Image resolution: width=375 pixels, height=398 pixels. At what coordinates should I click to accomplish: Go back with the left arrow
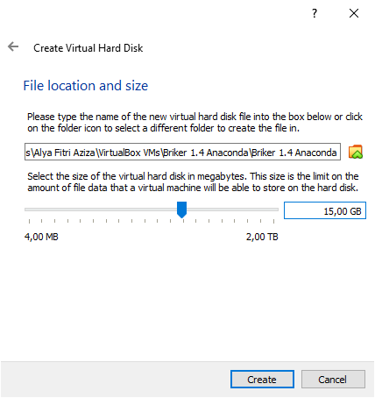pyautogui.click(x=13, y=46)
